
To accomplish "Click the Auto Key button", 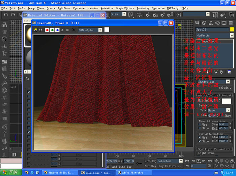I will click(150, 161).
